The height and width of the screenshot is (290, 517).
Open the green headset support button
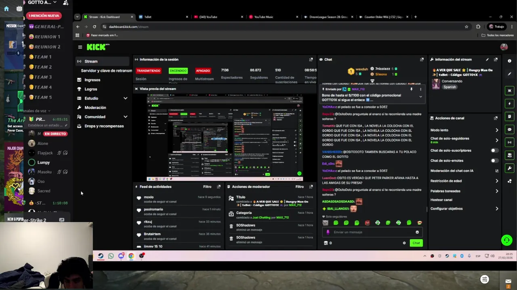click(506, 240)
